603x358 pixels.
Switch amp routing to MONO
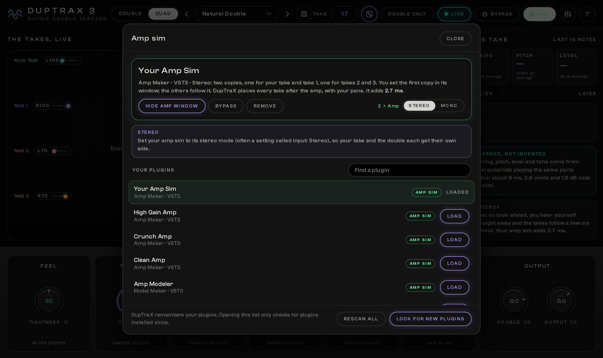(449, 106)
